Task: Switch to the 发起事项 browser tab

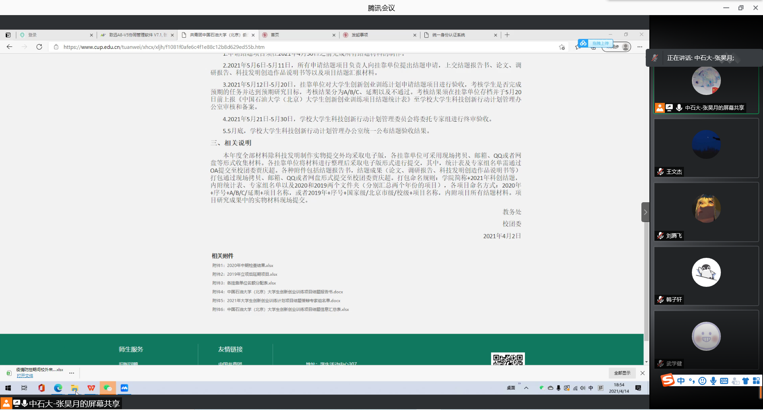Action: pos(360,35)
